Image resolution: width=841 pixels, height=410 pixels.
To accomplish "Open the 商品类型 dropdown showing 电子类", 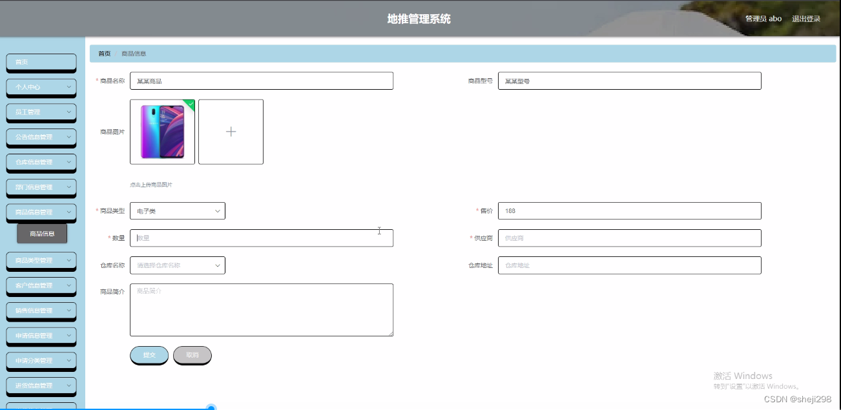I will (178, 210).
